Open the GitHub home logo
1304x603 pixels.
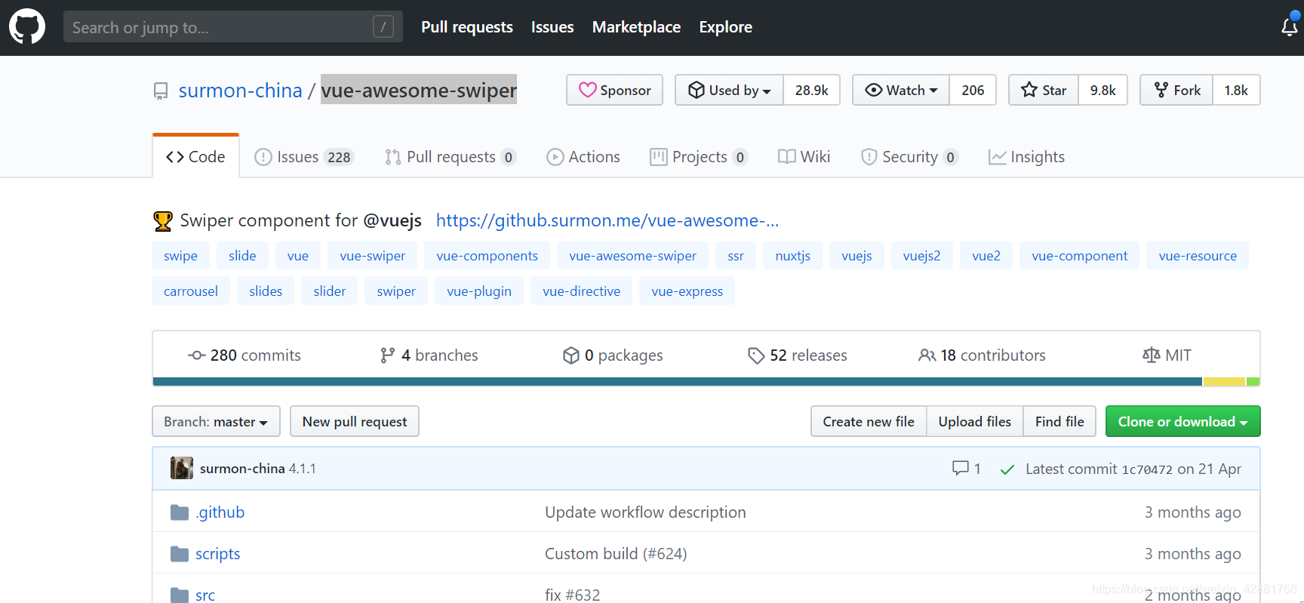27,27
